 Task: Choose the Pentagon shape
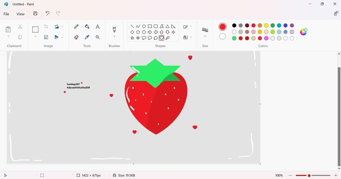tap(138, 32)
